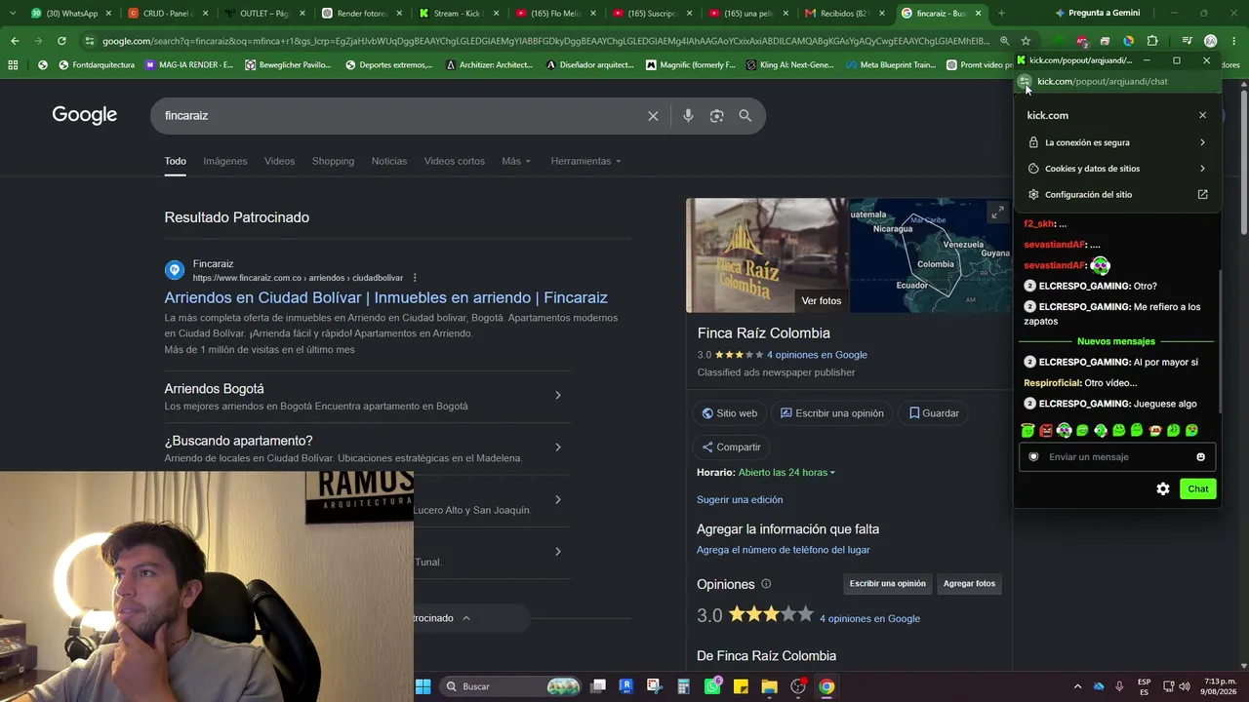Focus the Google search box with fincaraiz
Image resolution: width=1249 pixels, height=702 pixels.
point(400,116)
